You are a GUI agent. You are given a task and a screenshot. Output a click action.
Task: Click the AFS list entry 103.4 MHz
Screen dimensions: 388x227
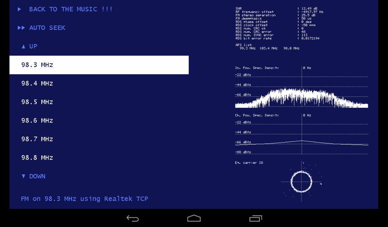pyautogui.click(x=269, y=48)
